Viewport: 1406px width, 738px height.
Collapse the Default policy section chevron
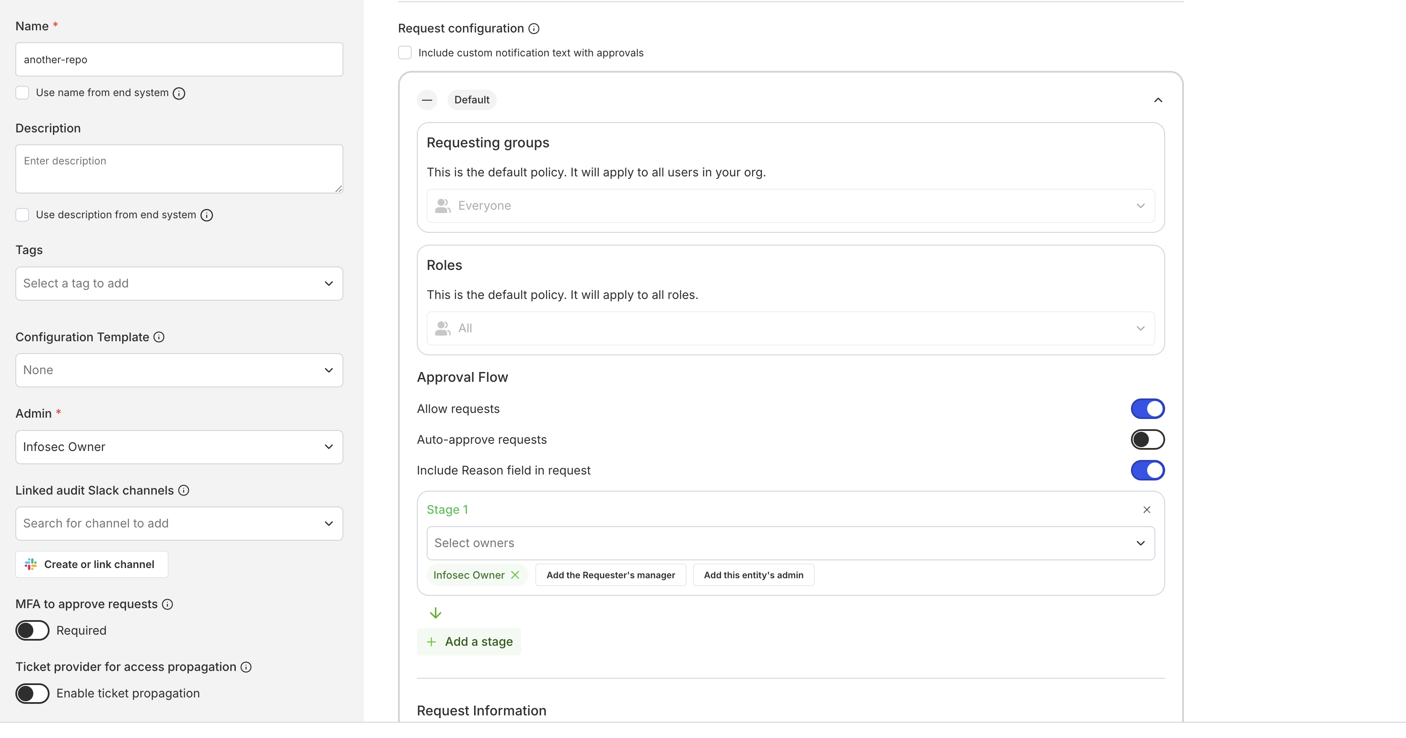click(x=1158, y=100)
